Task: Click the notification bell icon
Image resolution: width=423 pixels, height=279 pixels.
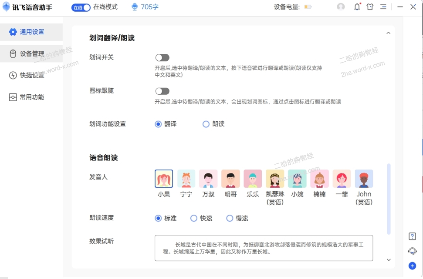Action: click(357, 7)
